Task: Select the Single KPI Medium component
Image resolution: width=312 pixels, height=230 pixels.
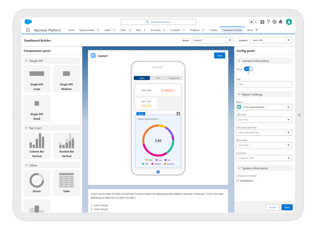Action: pyautogui.click(x=66, y=79)
